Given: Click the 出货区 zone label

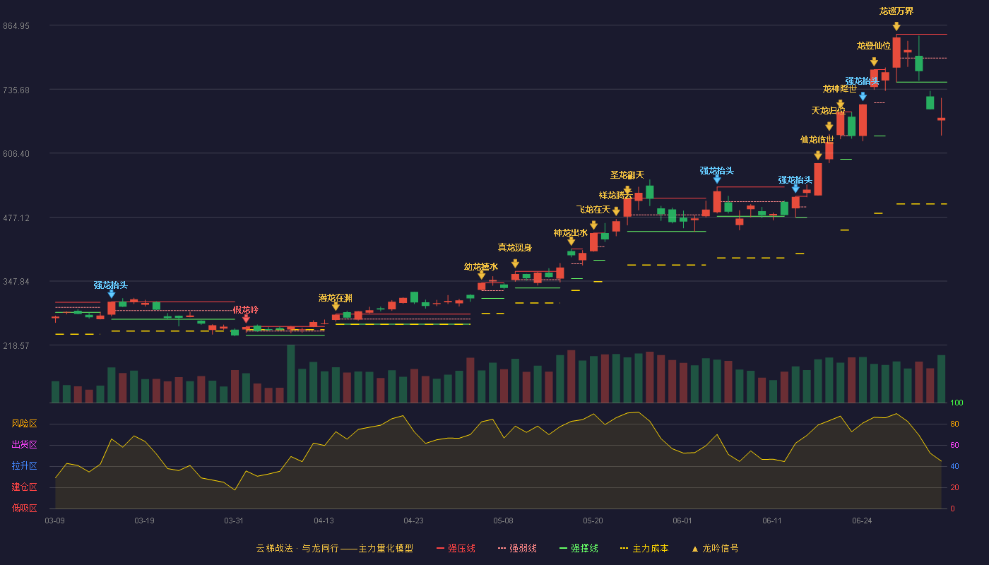Looking at the screenshot, I should pos(24,445).
